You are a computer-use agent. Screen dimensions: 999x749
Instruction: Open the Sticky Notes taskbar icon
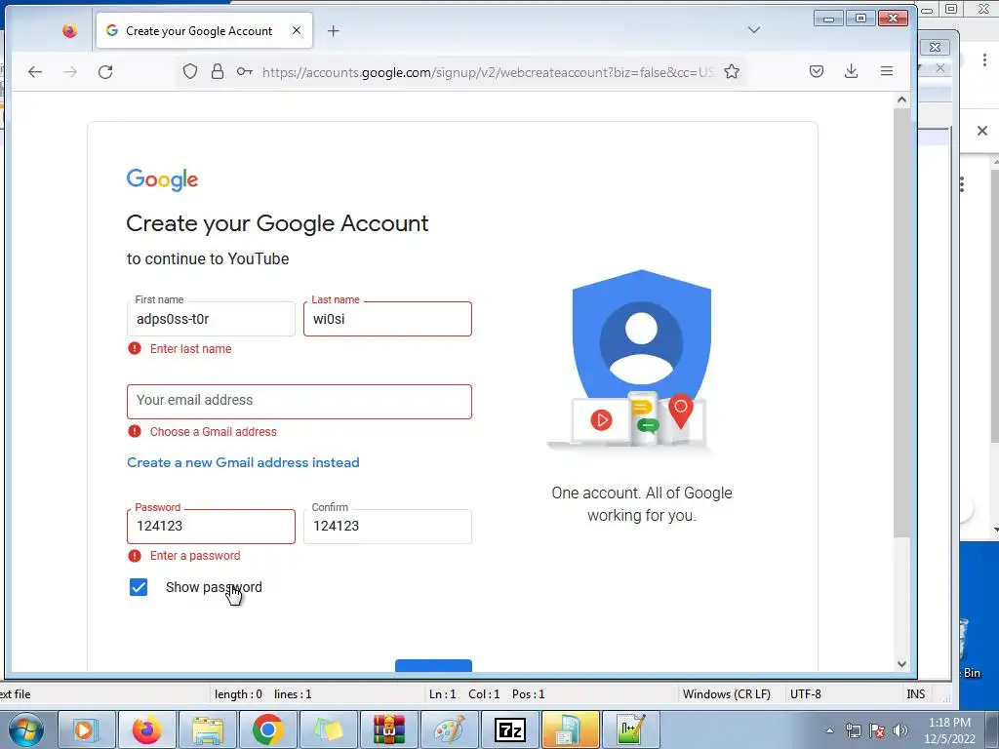328,729
